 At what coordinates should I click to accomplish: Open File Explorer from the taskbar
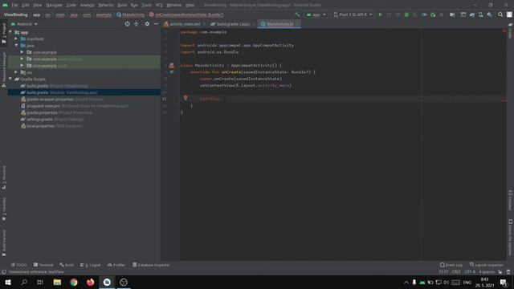click(x=57, y=282)
